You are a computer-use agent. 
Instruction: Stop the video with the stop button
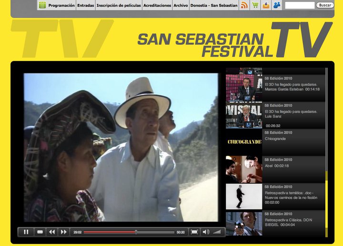click(x=40, y=232)
